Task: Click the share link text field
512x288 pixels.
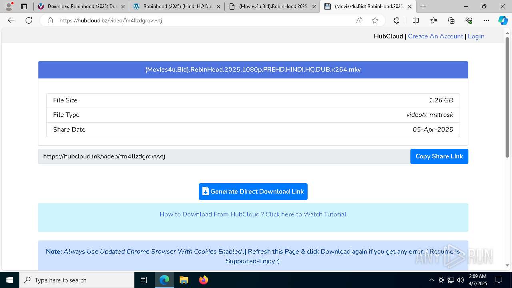Action: [224, 156]
